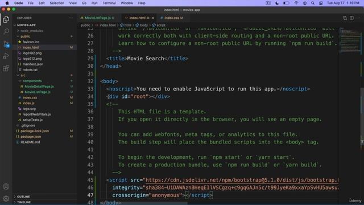Open the File menu
The width and height of the screenshot is (364, 205).
31,3
